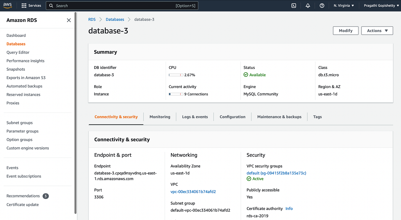The width and height of the screenshot is (401, 220).
Task: Switch to the Maintenance & backups tab
Action: [279, 117]
